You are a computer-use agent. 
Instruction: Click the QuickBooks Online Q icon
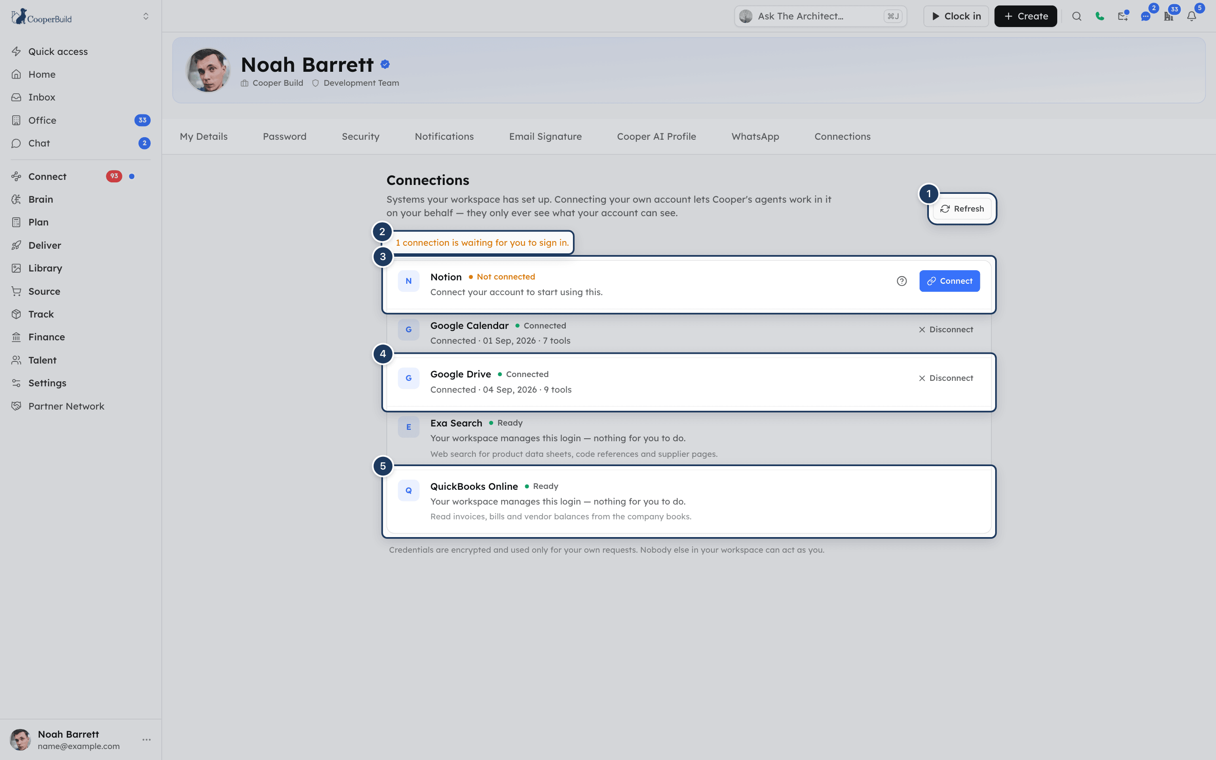point(409,490)
